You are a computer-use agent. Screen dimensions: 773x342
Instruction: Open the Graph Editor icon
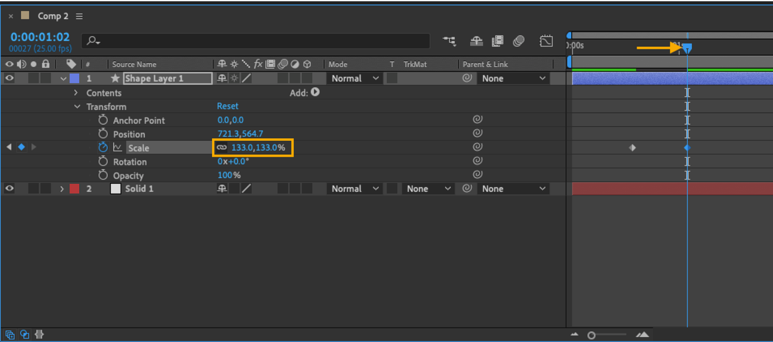pos(546,41)
